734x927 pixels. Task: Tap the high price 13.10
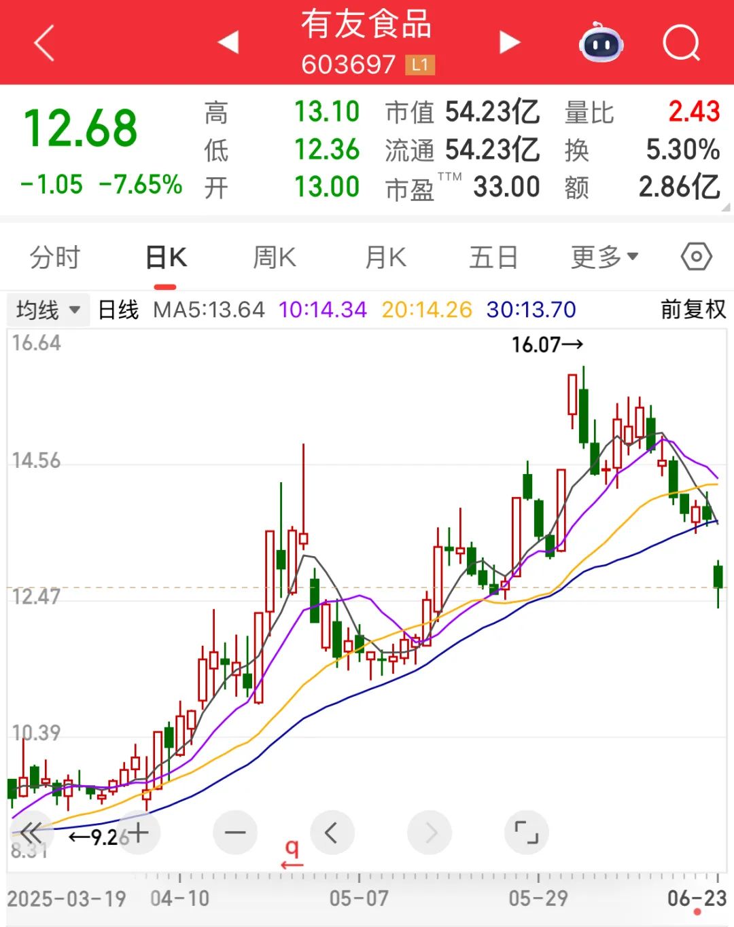(327, 111)
